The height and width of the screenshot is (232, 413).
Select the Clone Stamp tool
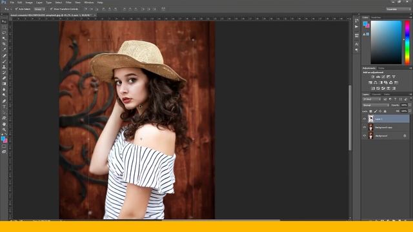click(4, 67)
